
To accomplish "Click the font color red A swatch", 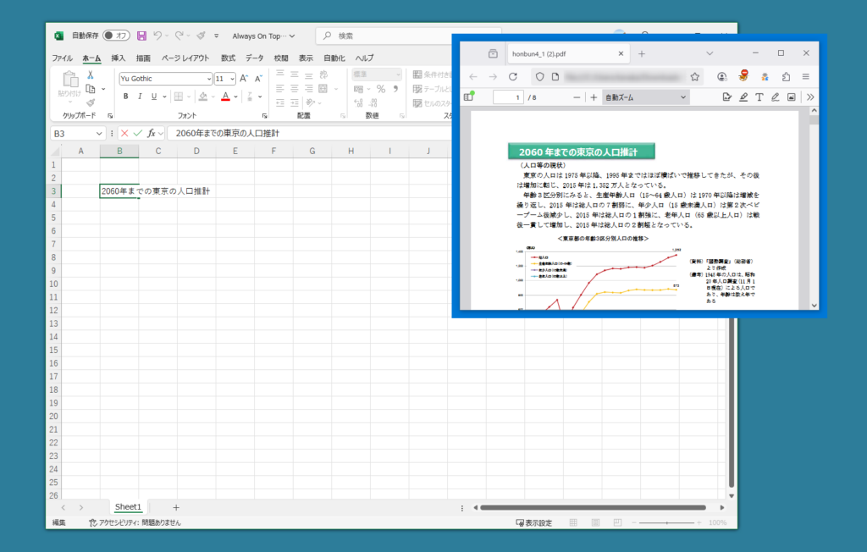I will [225, 97].
